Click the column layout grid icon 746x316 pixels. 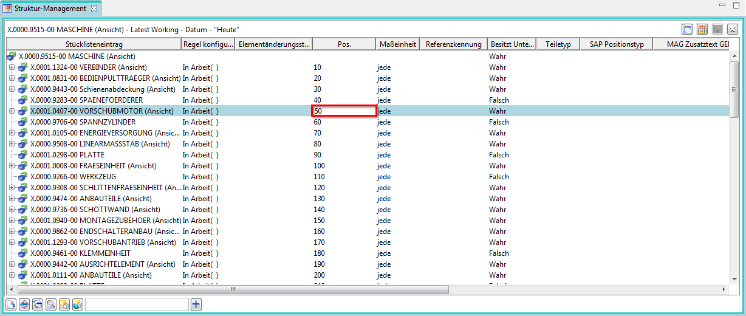pos(702,29)
